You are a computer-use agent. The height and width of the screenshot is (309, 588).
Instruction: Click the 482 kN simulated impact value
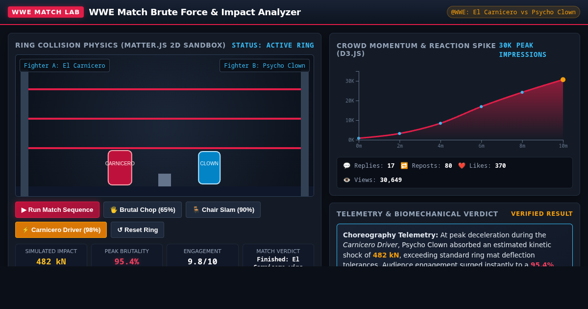[51, 261]
